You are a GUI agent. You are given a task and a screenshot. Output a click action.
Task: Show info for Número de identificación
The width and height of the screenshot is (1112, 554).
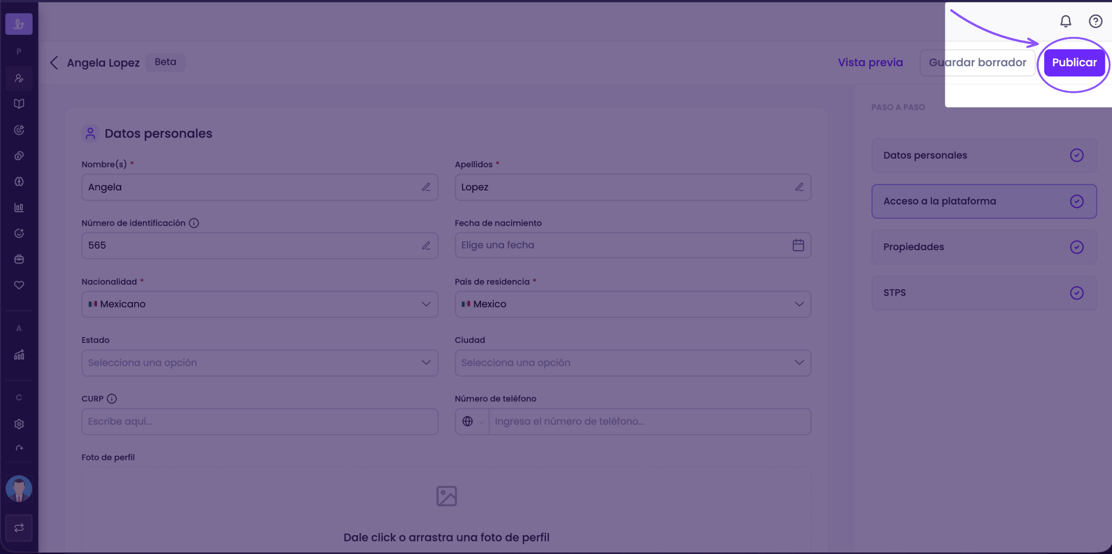[x=194, y=223]
